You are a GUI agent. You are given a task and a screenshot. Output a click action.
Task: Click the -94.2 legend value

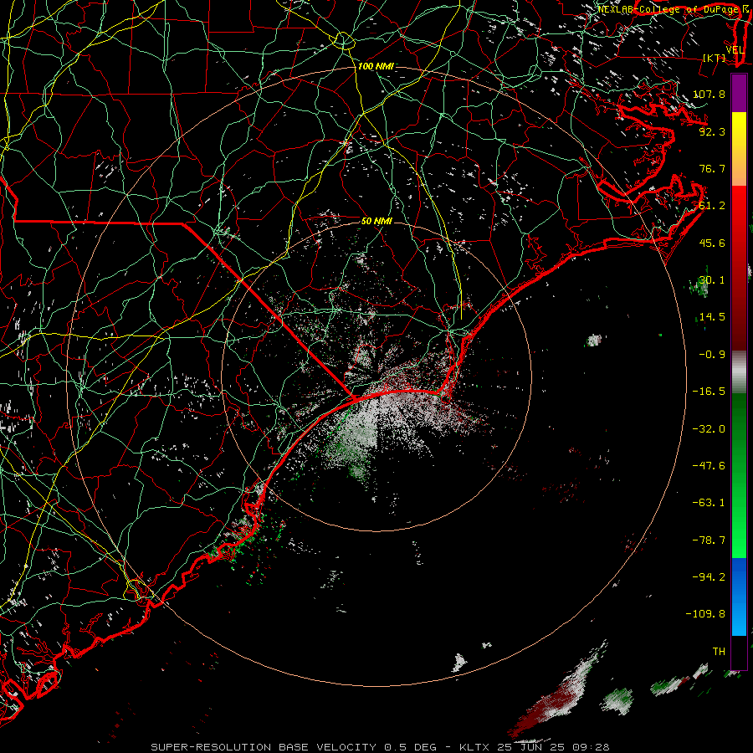coord(709,577)
